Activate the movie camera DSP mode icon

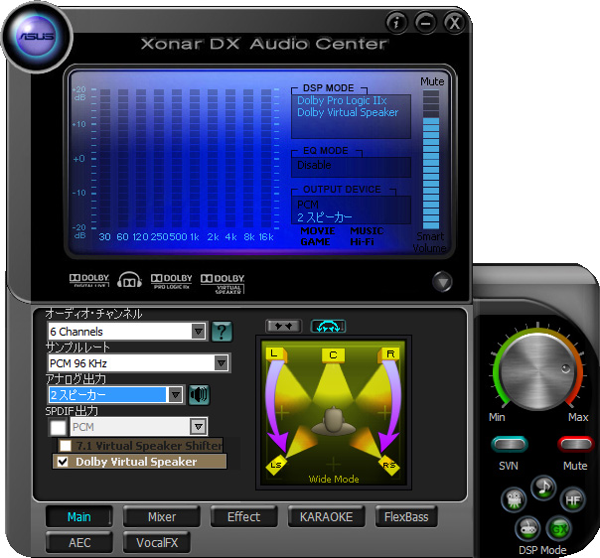[514, 499]
